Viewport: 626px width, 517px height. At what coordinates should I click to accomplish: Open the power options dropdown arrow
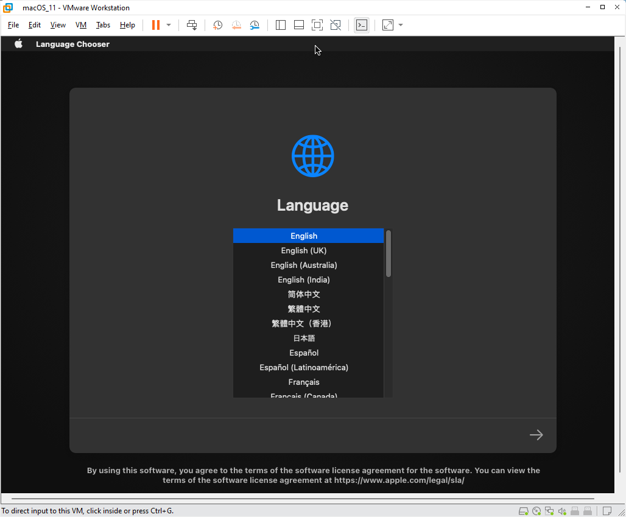click(x=169, y=25)
